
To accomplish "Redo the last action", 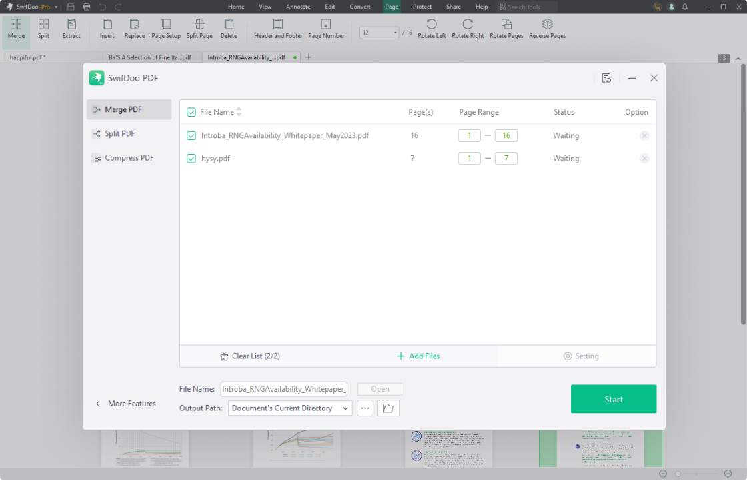I will pos(118,7).
